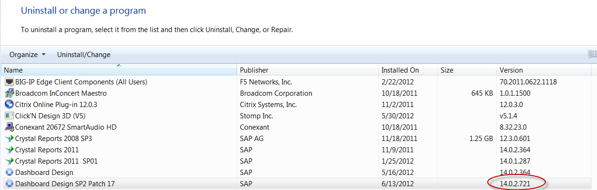Screen dimensions: 597x190
Task: Click version 14.0.2.721
Action: pos(516,184)
